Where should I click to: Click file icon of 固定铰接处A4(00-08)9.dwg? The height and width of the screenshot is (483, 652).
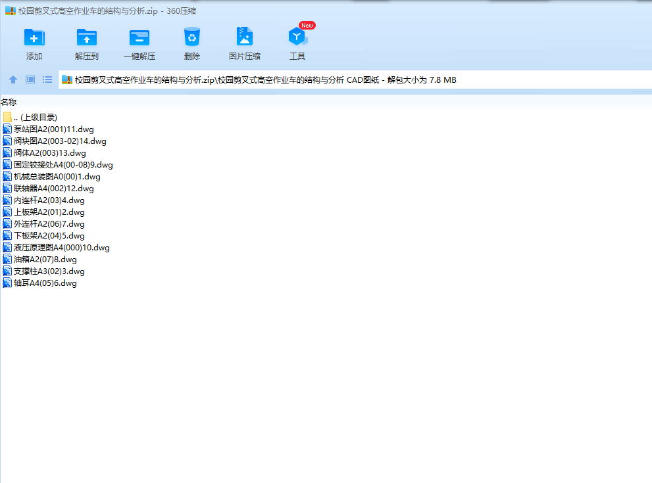click(7, 165)
